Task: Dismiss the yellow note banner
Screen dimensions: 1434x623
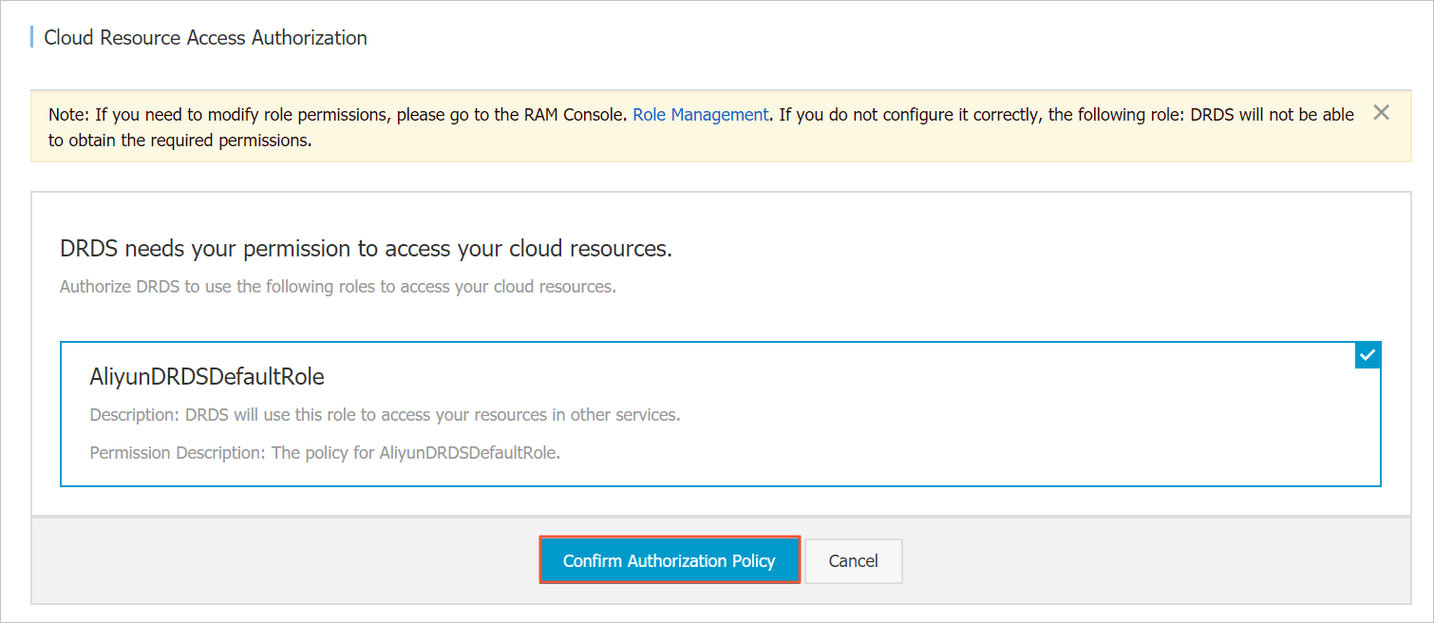Action: point(1381,113)
